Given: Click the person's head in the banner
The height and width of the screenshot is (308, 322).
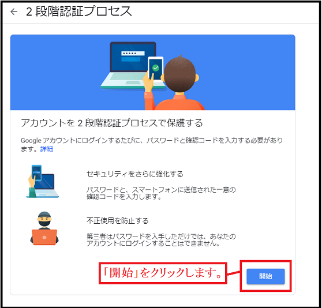Looking at the screenshot, I should point(180,73).
